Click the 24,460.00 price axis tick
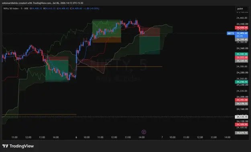Screen dimensions: 251x152 point(242,18)
